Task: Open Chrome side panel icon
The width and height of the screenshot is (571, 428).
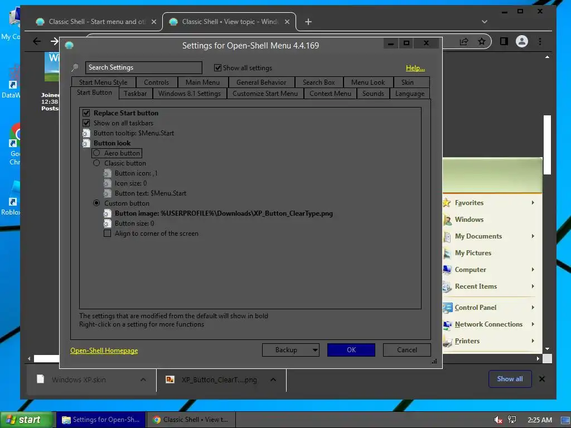Action: pos(504,41)
